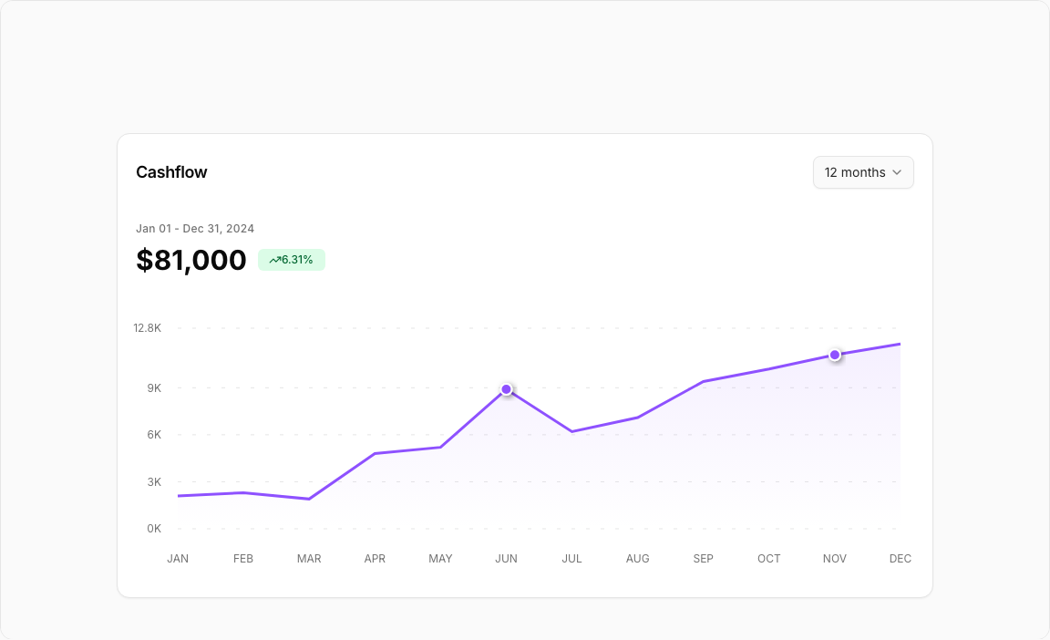
Task: Click the Jan 01 - Dec 31, 2024 date range
Action: 195,229
